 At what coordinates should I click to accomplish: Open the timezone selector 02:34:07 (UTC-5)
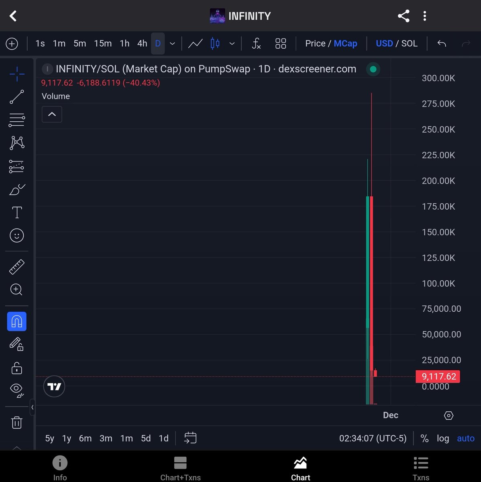[373, 438]
